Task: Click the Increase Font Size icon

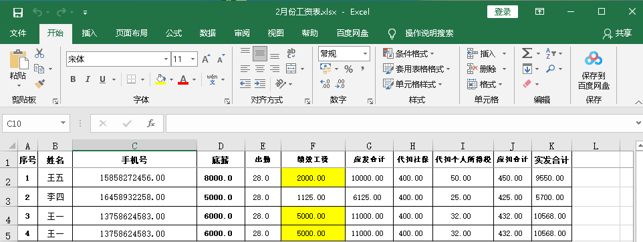Action: point(207,59)
